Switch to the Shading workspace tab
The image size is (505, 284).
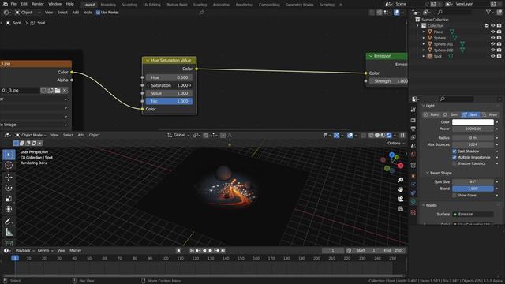pos(200,5)
